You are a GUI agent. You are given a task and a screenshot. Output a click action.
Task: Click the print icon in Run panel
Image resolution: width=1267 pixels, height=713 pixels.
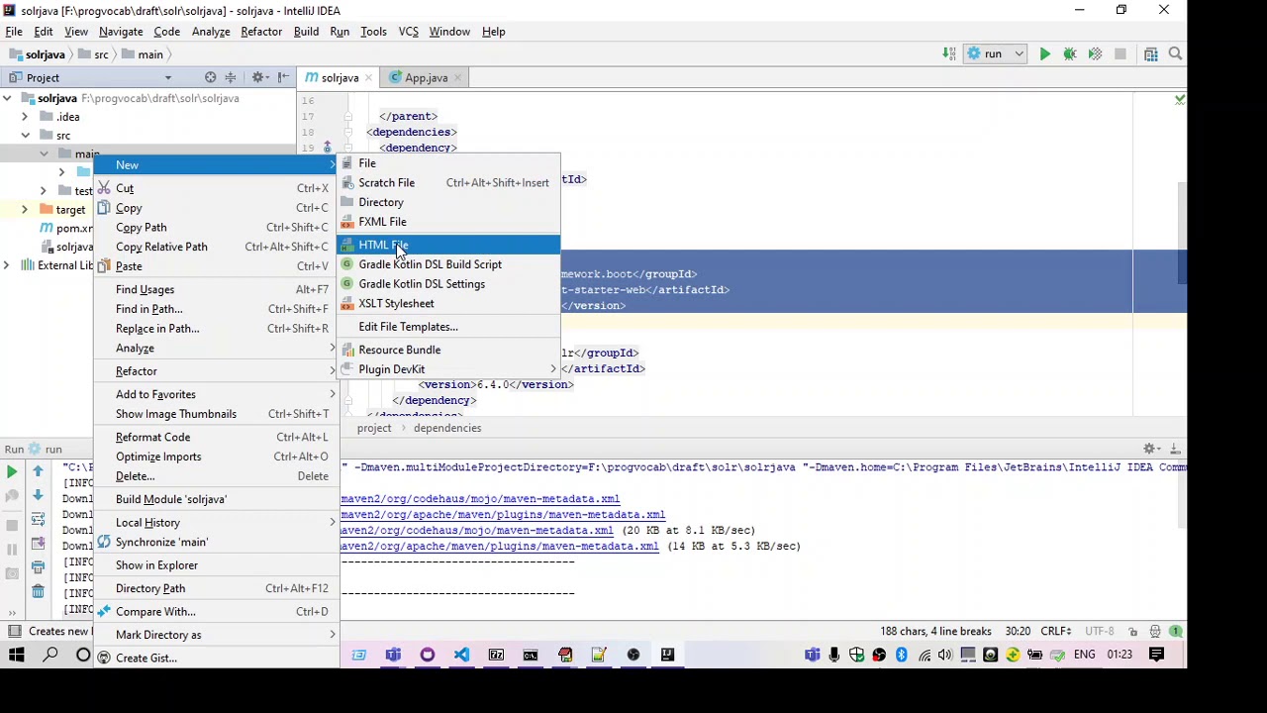38,567
